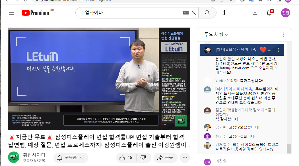This screenshot has height=166, width=299.
Task: Open the hamburger guide menu
Action: tap(11, 13)
